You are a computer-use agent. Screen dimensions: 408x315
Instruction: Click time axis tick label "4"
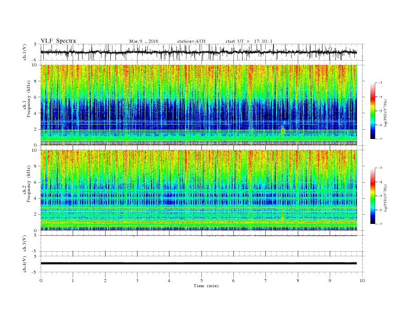169,281
